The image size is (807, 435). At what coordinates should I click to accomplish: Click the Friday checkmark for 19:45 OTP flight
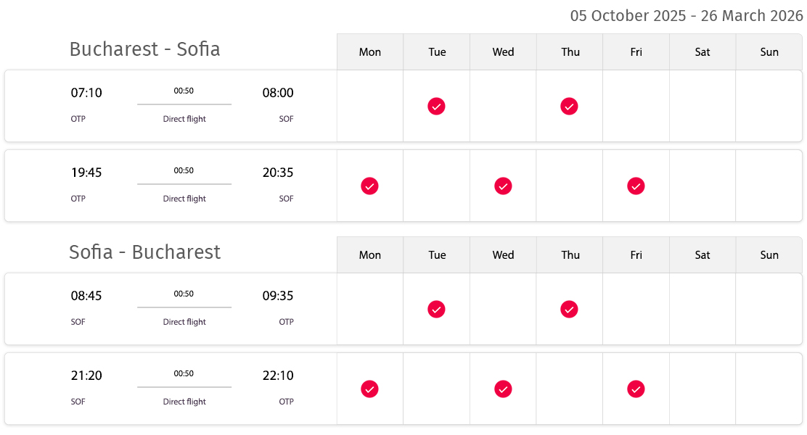click(636, 186)
